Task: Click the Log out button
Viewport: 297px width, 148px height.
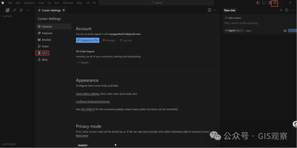Action: [126, 40]
